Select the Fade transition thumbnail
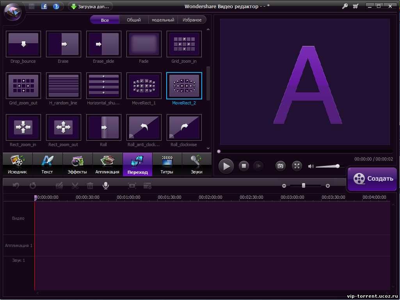This screenshot has width=400, height=300. point(144,44)
